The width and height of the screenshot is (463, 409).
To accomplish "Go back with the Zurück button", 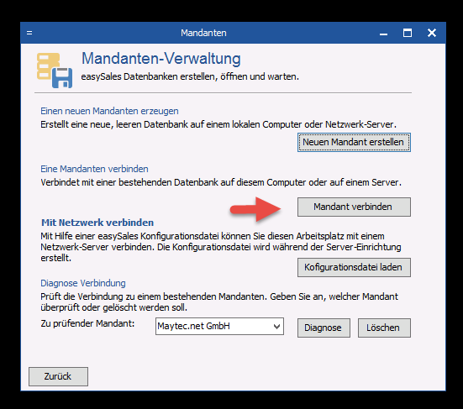I will pyautogui.click(x=58, y=376).
